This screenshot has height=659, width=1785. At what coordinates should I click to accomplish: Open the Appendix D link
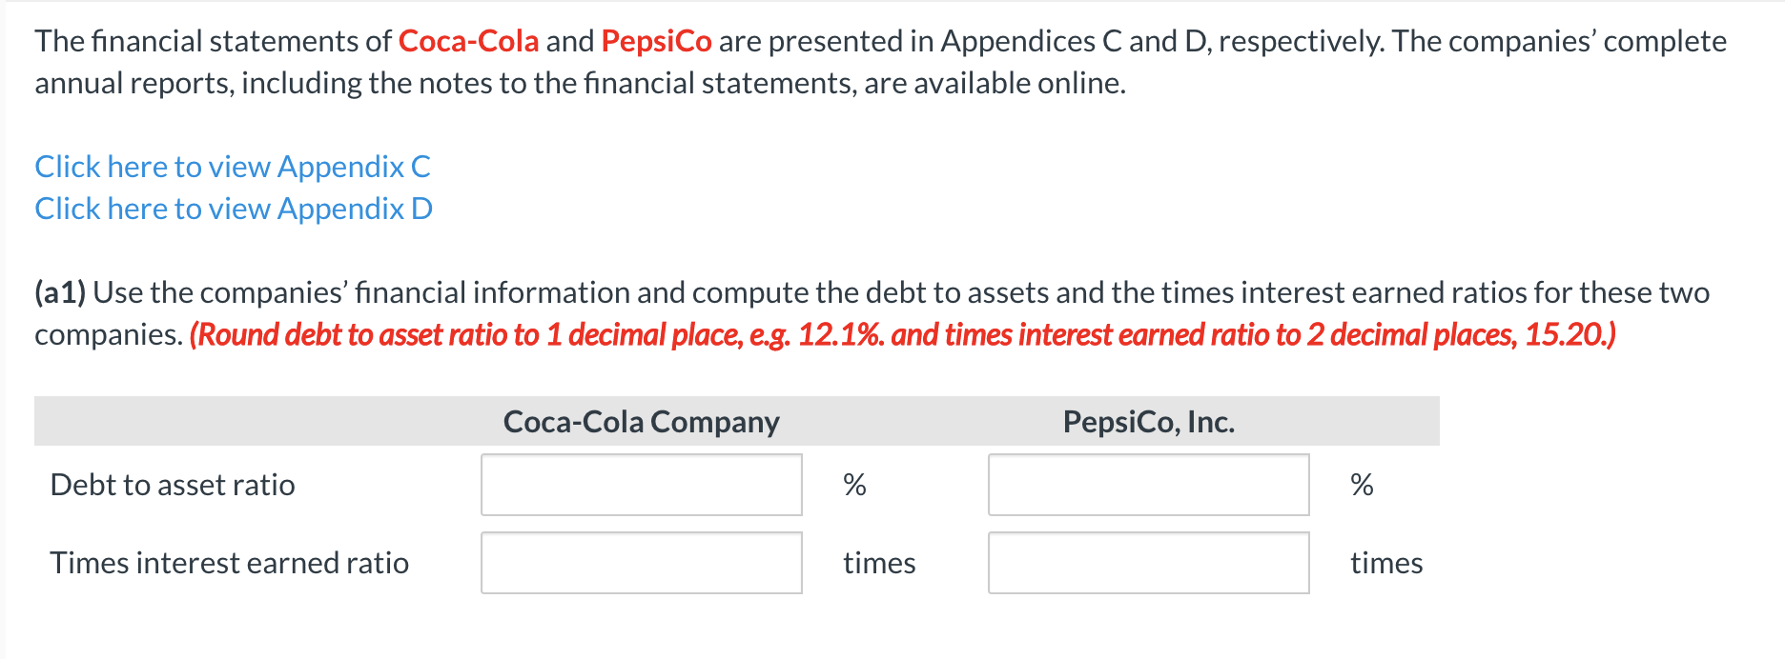pyautogui.click(x=233, y=208)
